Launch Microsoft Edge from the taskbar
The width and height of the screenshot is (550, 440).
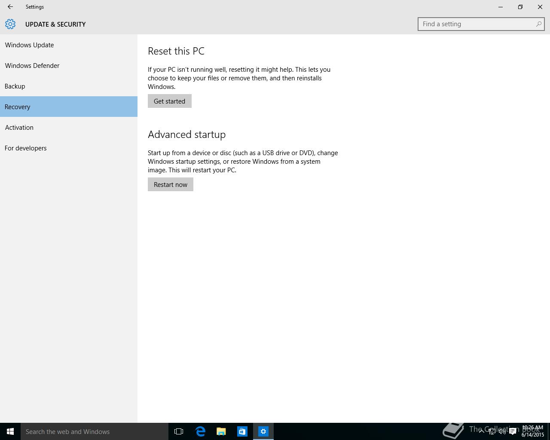point(200,431)
